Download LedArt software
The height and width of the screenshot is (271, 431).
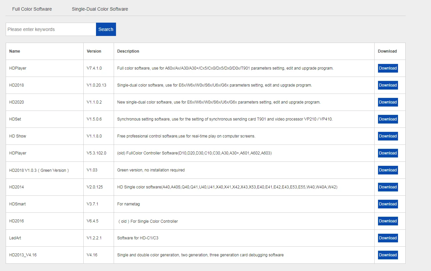(x=388, y=238)
